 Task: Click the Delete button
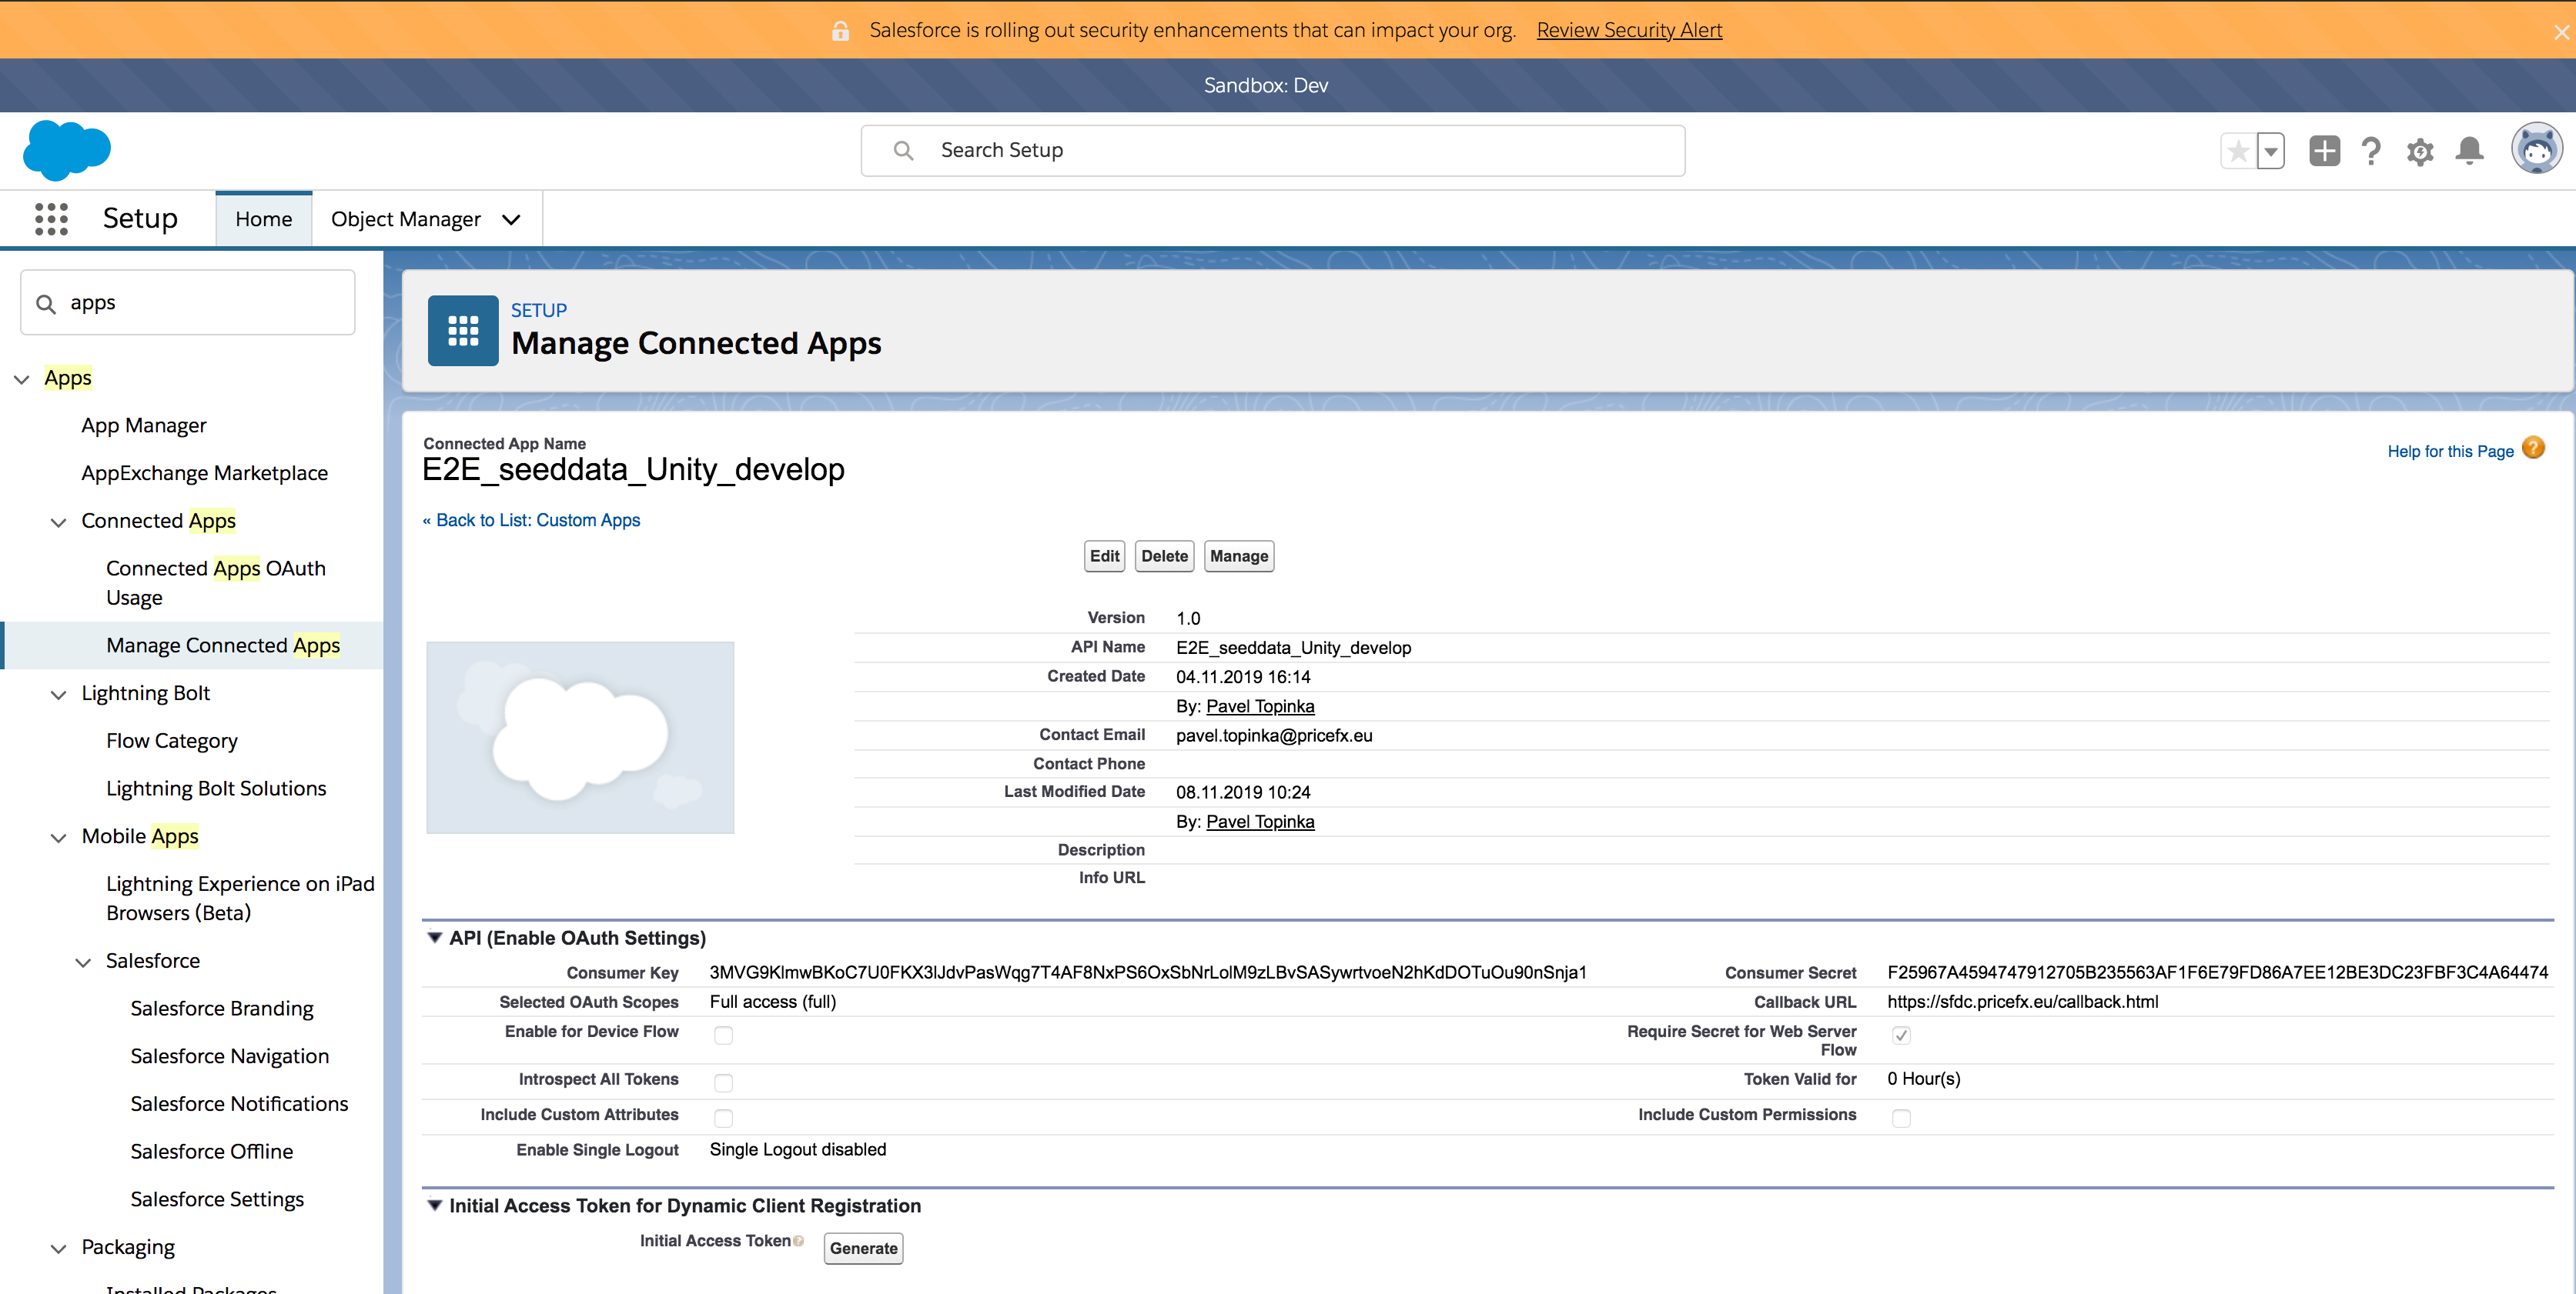(1164, 555)
